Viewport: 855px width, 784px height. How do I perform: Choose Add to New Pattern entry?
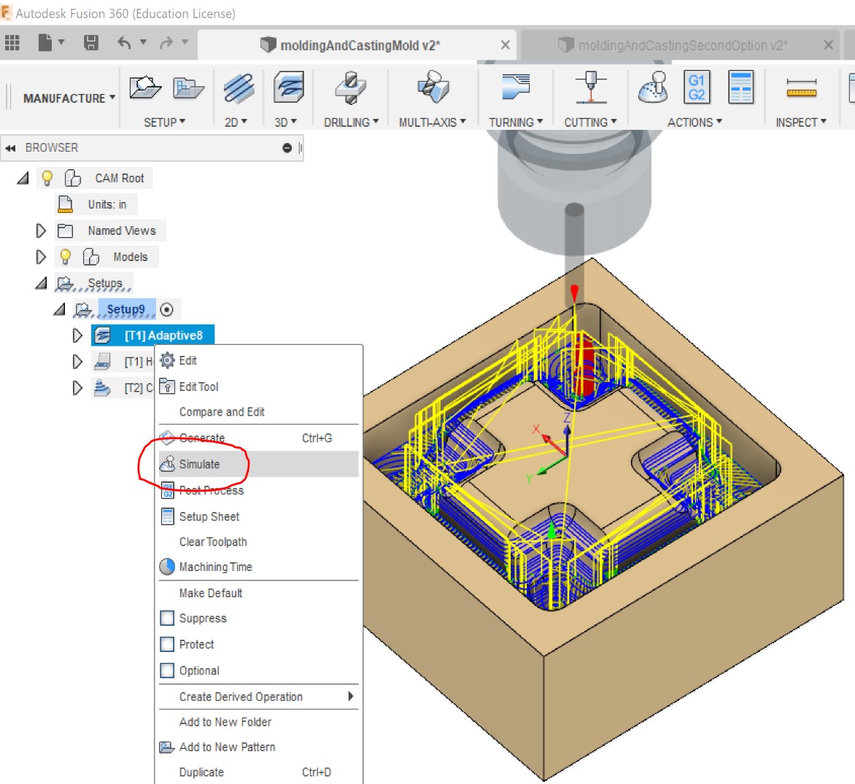(x=258, y=747)
